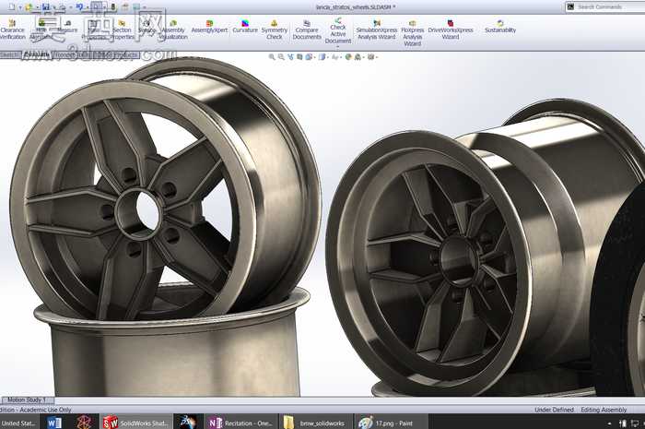Screen dimensions: 645x429
Task: Toggle Section View in view toolbar
Action: pos(299,57)
